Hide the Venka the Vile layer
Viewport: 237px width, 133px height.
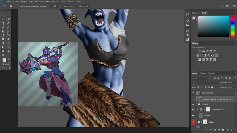(x=193, y=93)
